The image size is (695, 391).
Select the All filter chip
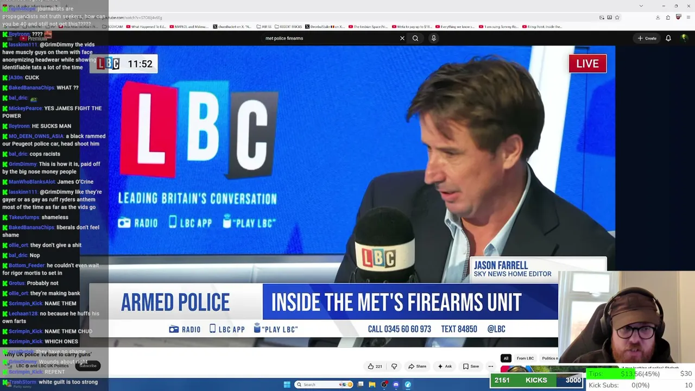coord(506,358)
